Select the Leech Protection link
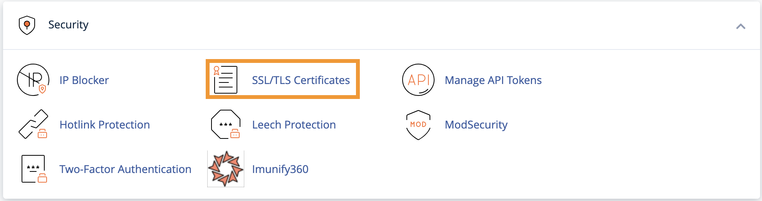 tap(294, 125)
